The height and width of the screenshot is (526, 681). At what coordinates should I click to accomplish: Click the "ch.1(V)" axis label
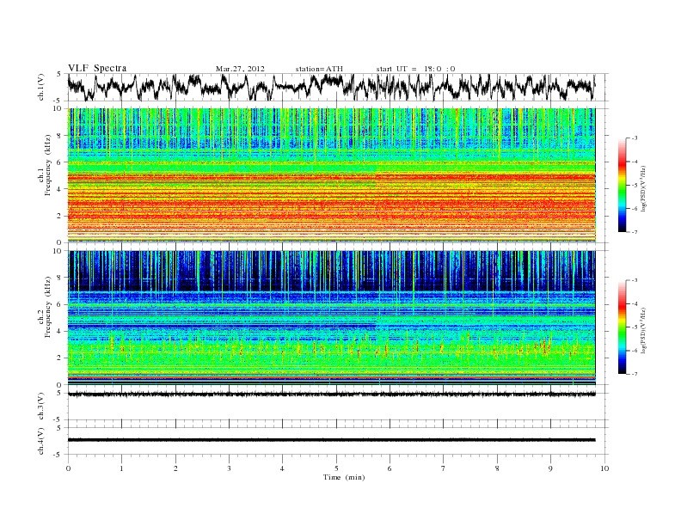point(41,89)
